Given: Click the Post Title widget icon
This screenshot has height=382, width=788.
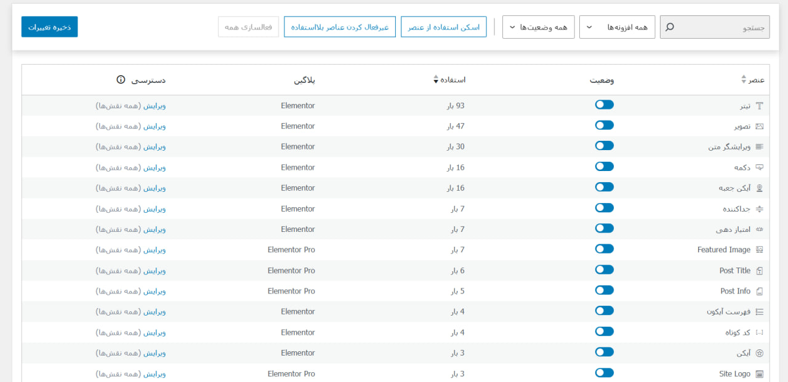Looking at the screenshot, I should [x=760, y=271].
